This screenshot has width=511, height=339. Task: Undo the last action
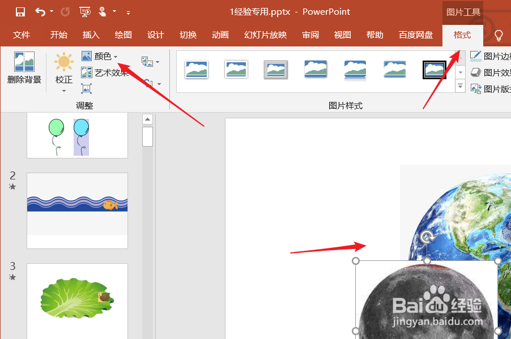pos(40,12)
